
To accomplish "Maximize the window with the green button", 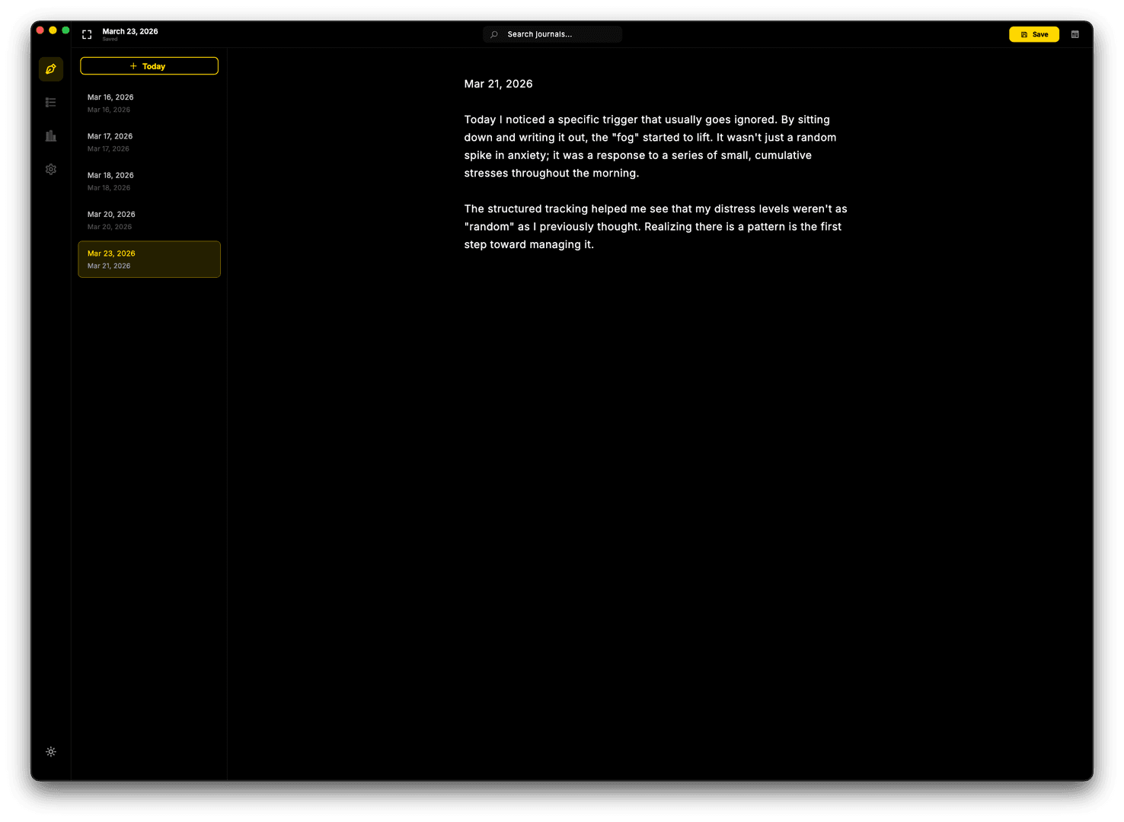I will click(65, 30).
